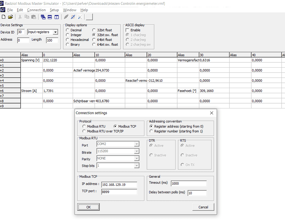The image size is (285, 223).
Task: Select value cell 1,7391
Action: [58, 91]
